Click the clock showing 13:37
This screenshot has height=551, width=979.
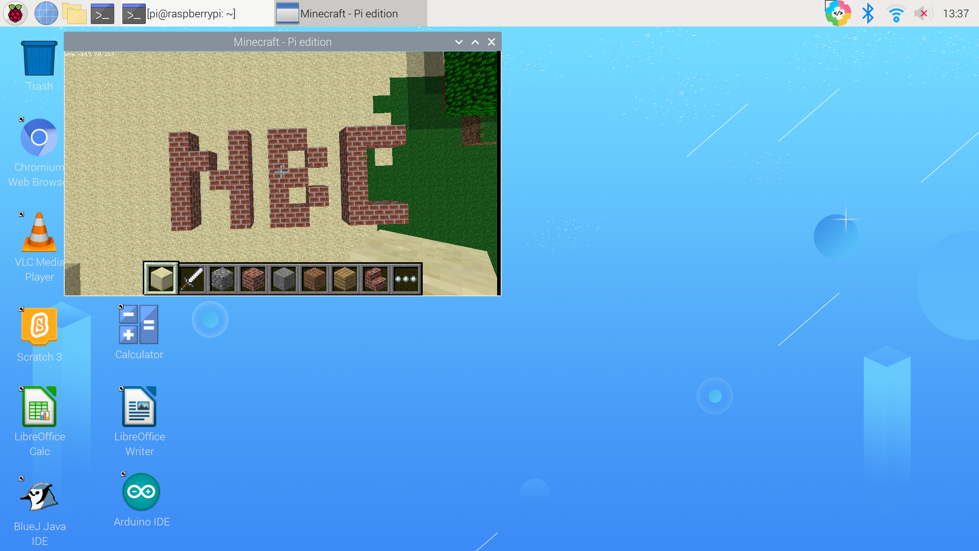[x=956, y=13]
